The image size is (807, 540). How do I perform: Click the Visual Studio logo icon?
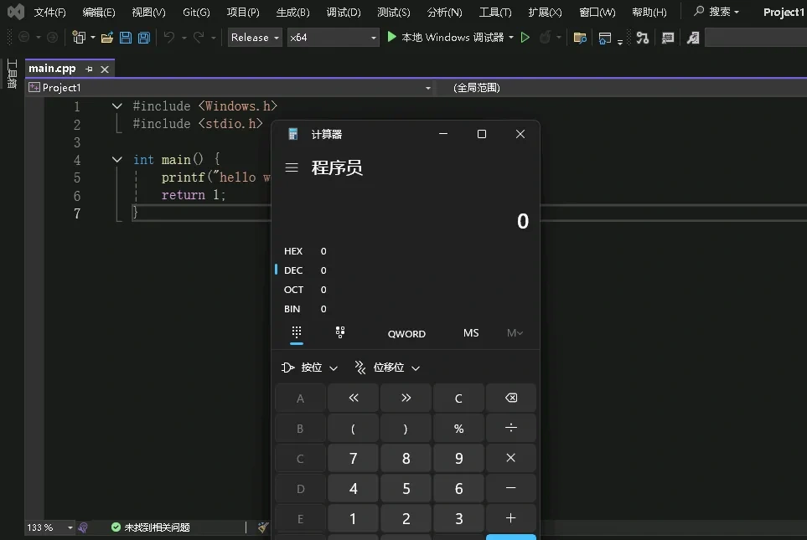click(x=16, y=12)
